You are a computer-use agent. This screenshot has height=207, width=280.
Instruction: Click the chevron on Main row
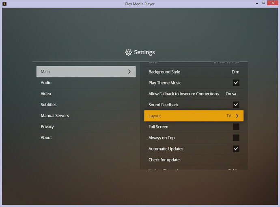129,71
